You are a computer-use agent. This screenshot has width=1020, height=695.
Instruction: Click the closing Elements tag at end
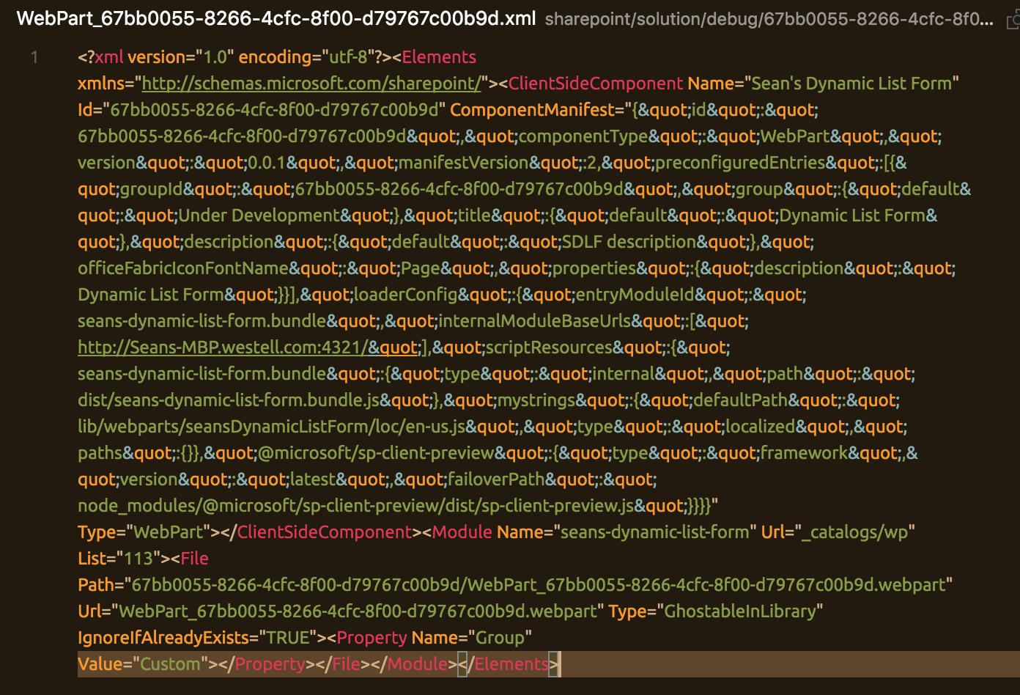pyautogui.click(x=511, y=664)
